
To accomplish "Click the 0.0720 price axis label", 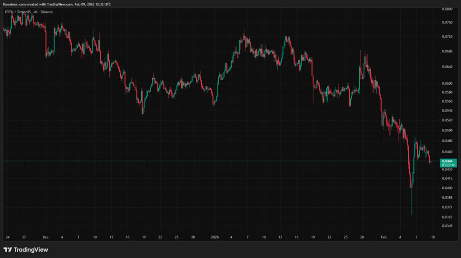I will [x=447, y=36].
